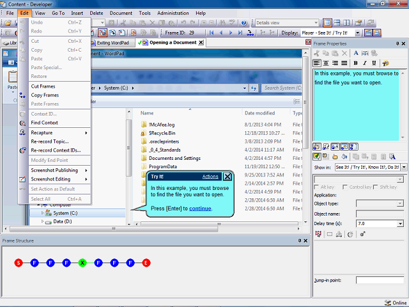409x307 pixels.
Task: Check the Control key checkbox
Action: pos(345,187)
